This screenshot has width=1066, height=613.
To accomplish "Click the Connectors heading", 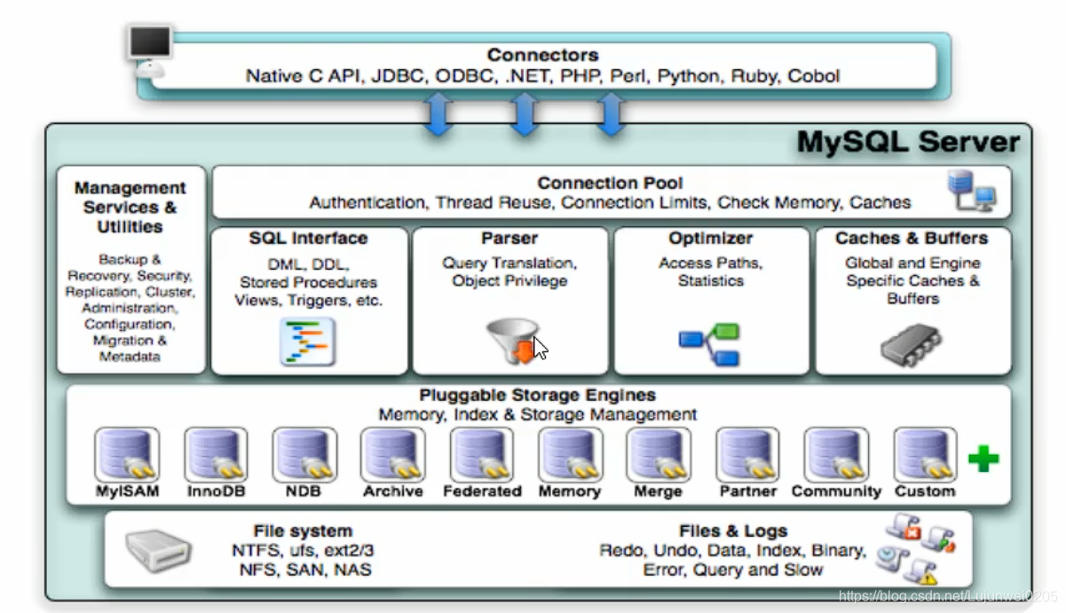I will click(x=542, y=55).
